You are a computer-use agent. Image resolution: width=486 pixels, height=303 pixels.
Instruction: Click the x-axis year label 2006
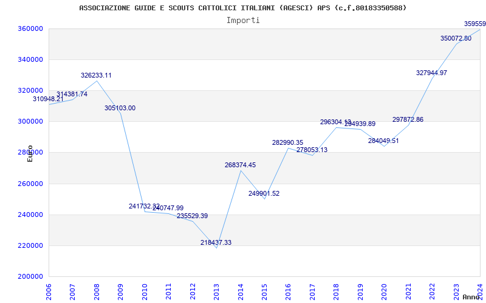click(49, 291)
